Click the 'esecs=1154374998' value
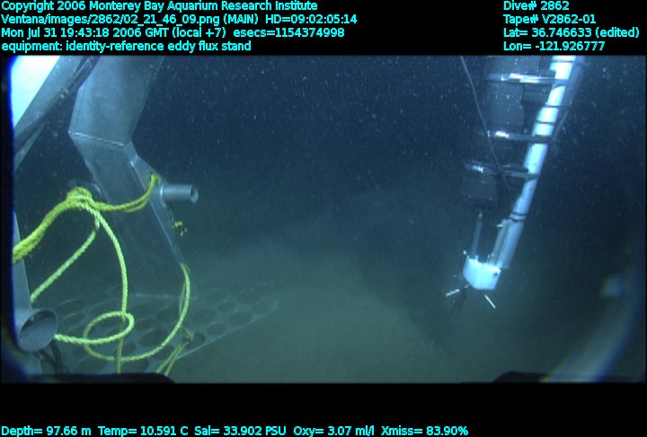Image resolution: width=647 pixels, height=437 pixels. [288, 32]
